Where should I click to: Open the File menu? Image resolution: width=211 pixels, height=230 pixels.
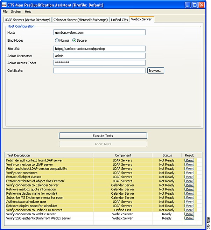tap(5, 12)
